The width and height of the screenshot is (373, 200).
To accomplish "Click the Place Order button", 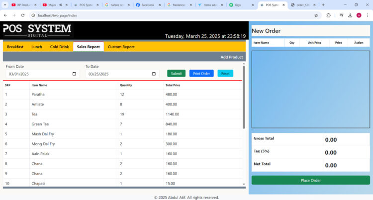I will click(310, 180).
